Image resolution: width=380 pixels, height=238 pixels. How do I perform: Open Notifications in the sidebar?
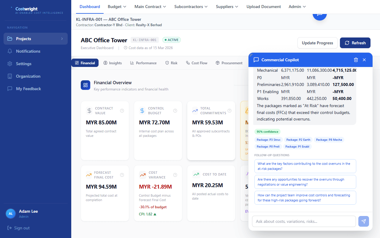coord(36,51)
